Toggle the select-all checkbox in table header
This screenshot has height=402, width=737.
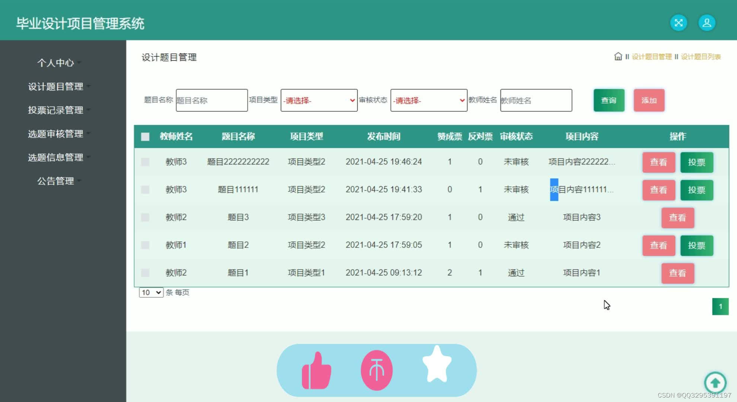(x=145, y=137)
